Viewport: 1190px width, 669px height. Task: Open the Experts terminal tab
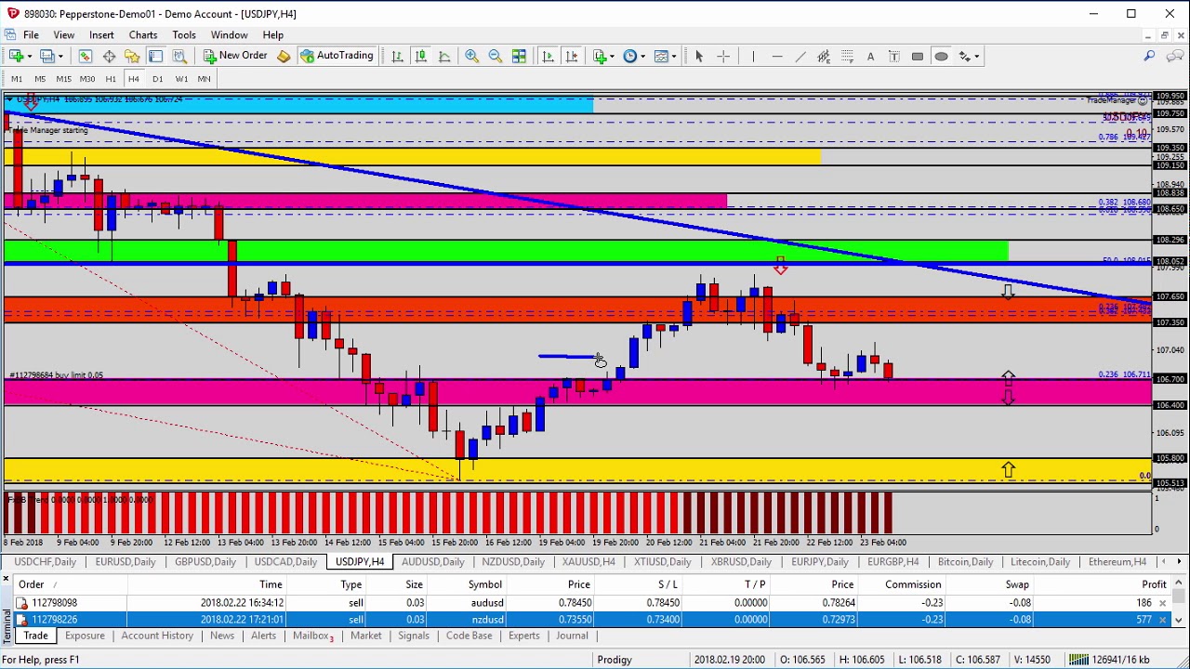[523, 636]
